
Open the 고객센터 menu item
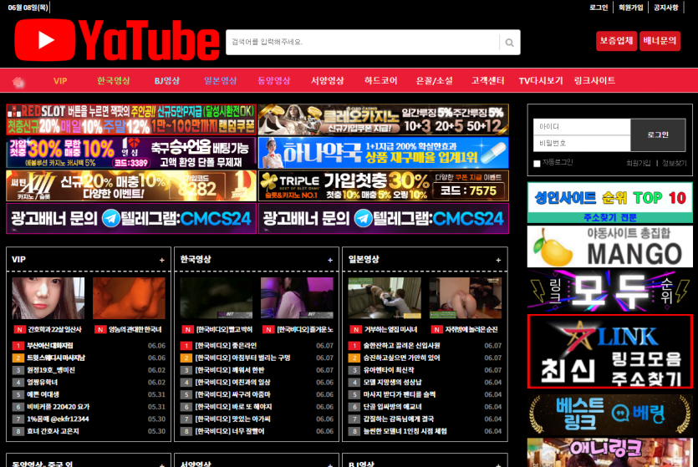(x=487, y=81)
